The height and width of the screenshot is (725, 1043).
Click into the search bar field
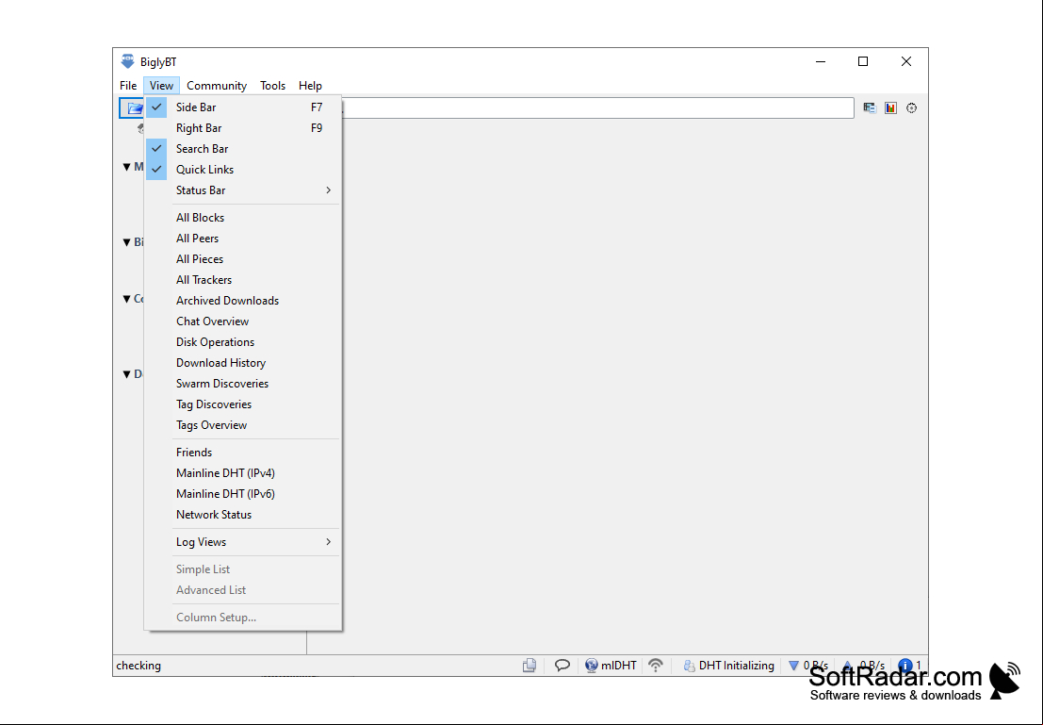[x=597, y=107]
